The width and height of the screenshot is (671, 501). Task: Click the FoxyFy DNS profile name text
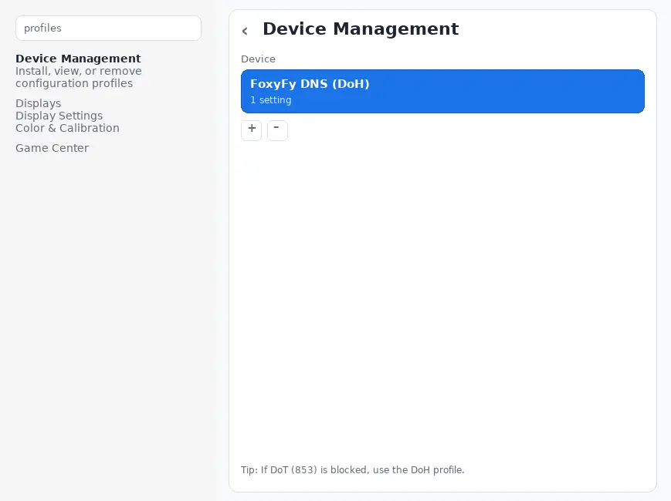310,84
